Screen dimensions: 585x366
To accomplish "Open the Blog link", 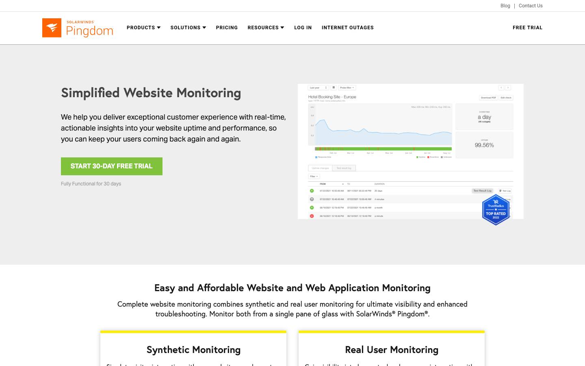I will pyautogui.click(x=505, y=6).
